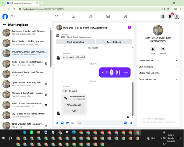Open the nine-dot Menu grid icon
The width and height of the screenshot is (184, 147).
163,17
